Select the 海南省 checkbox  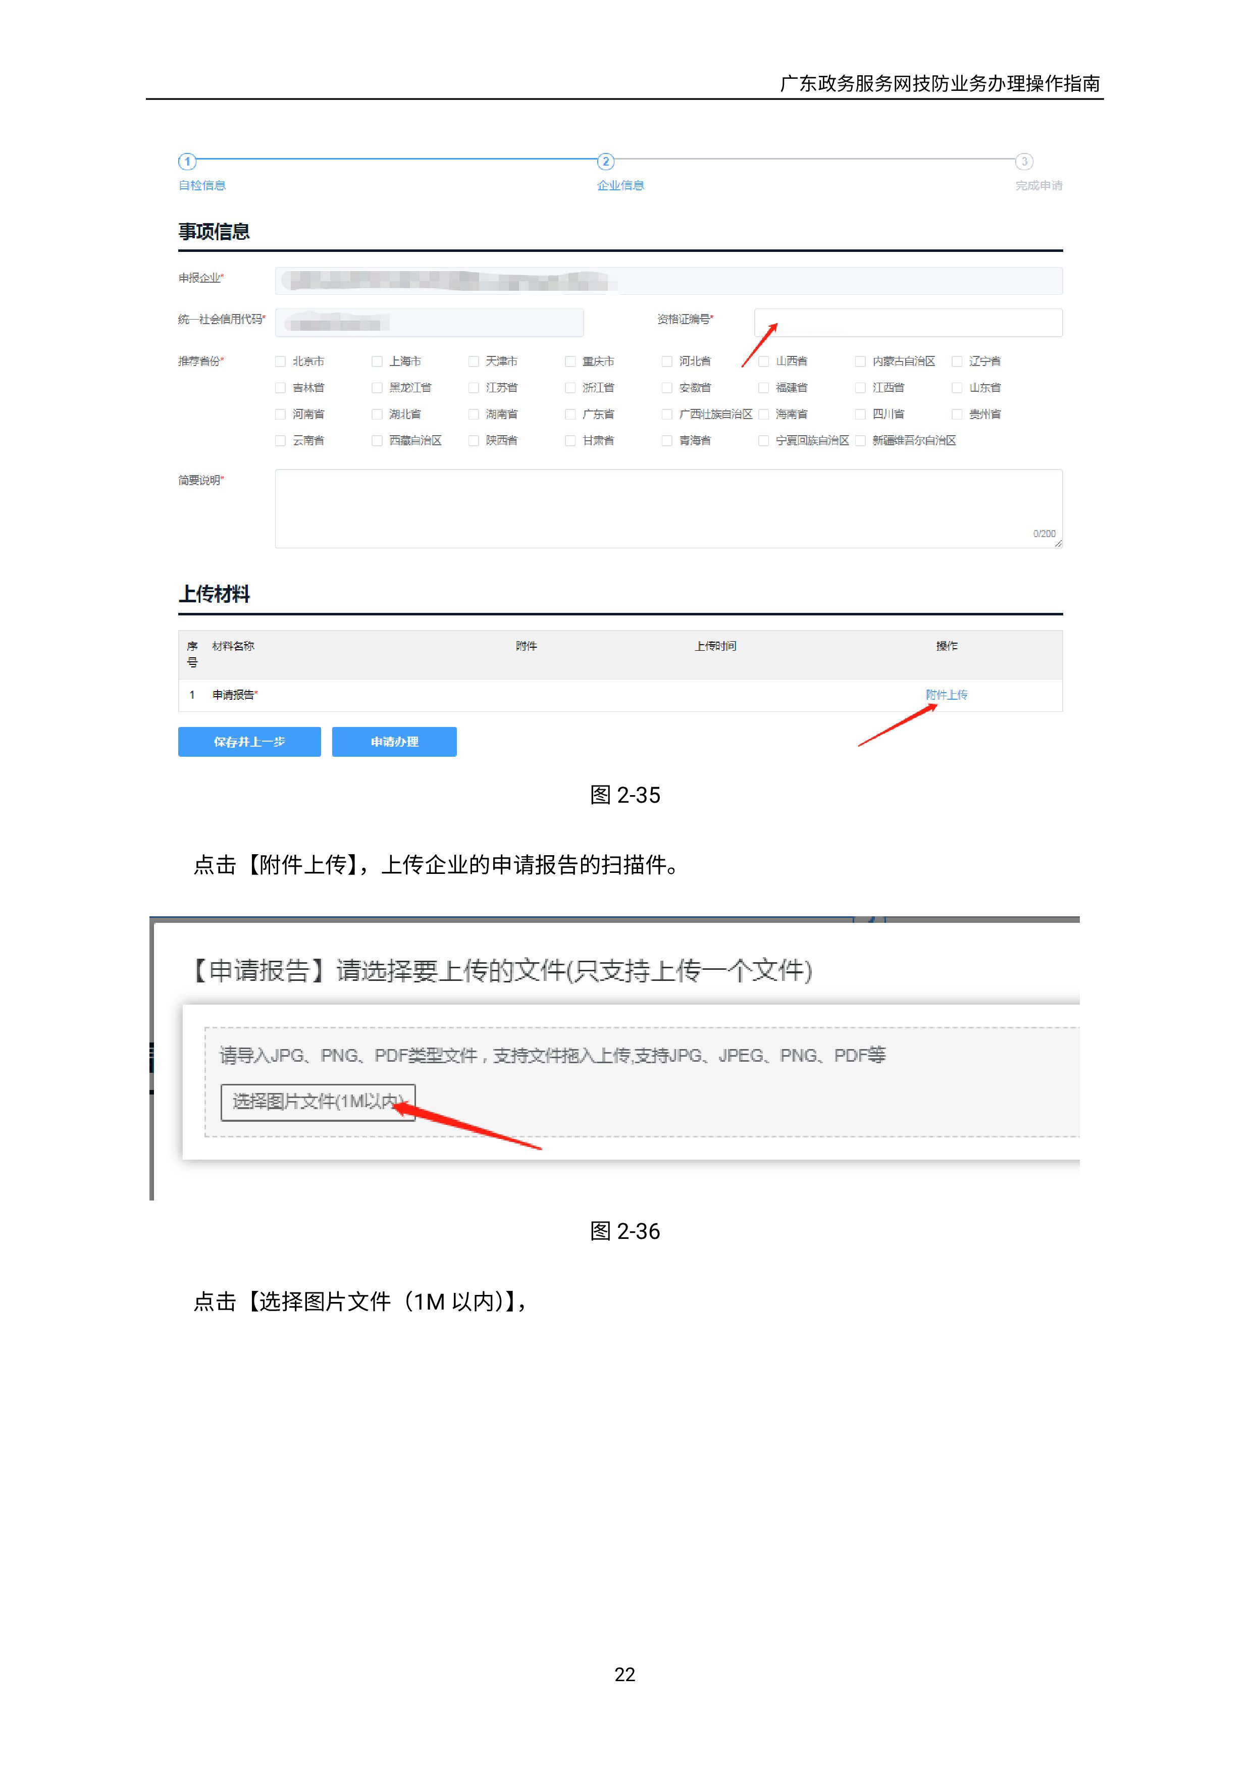764,414
